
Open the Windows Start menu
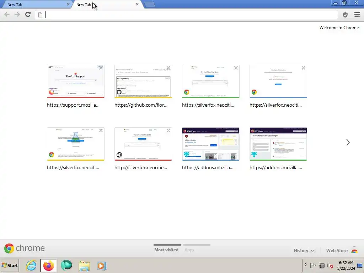(x=10, y=265)
